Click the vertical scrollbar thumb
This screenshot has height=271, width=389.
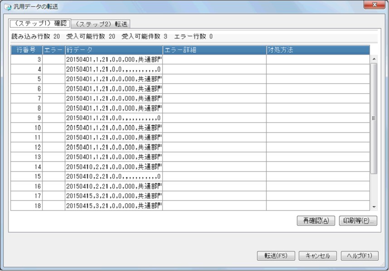click(374, 119)
